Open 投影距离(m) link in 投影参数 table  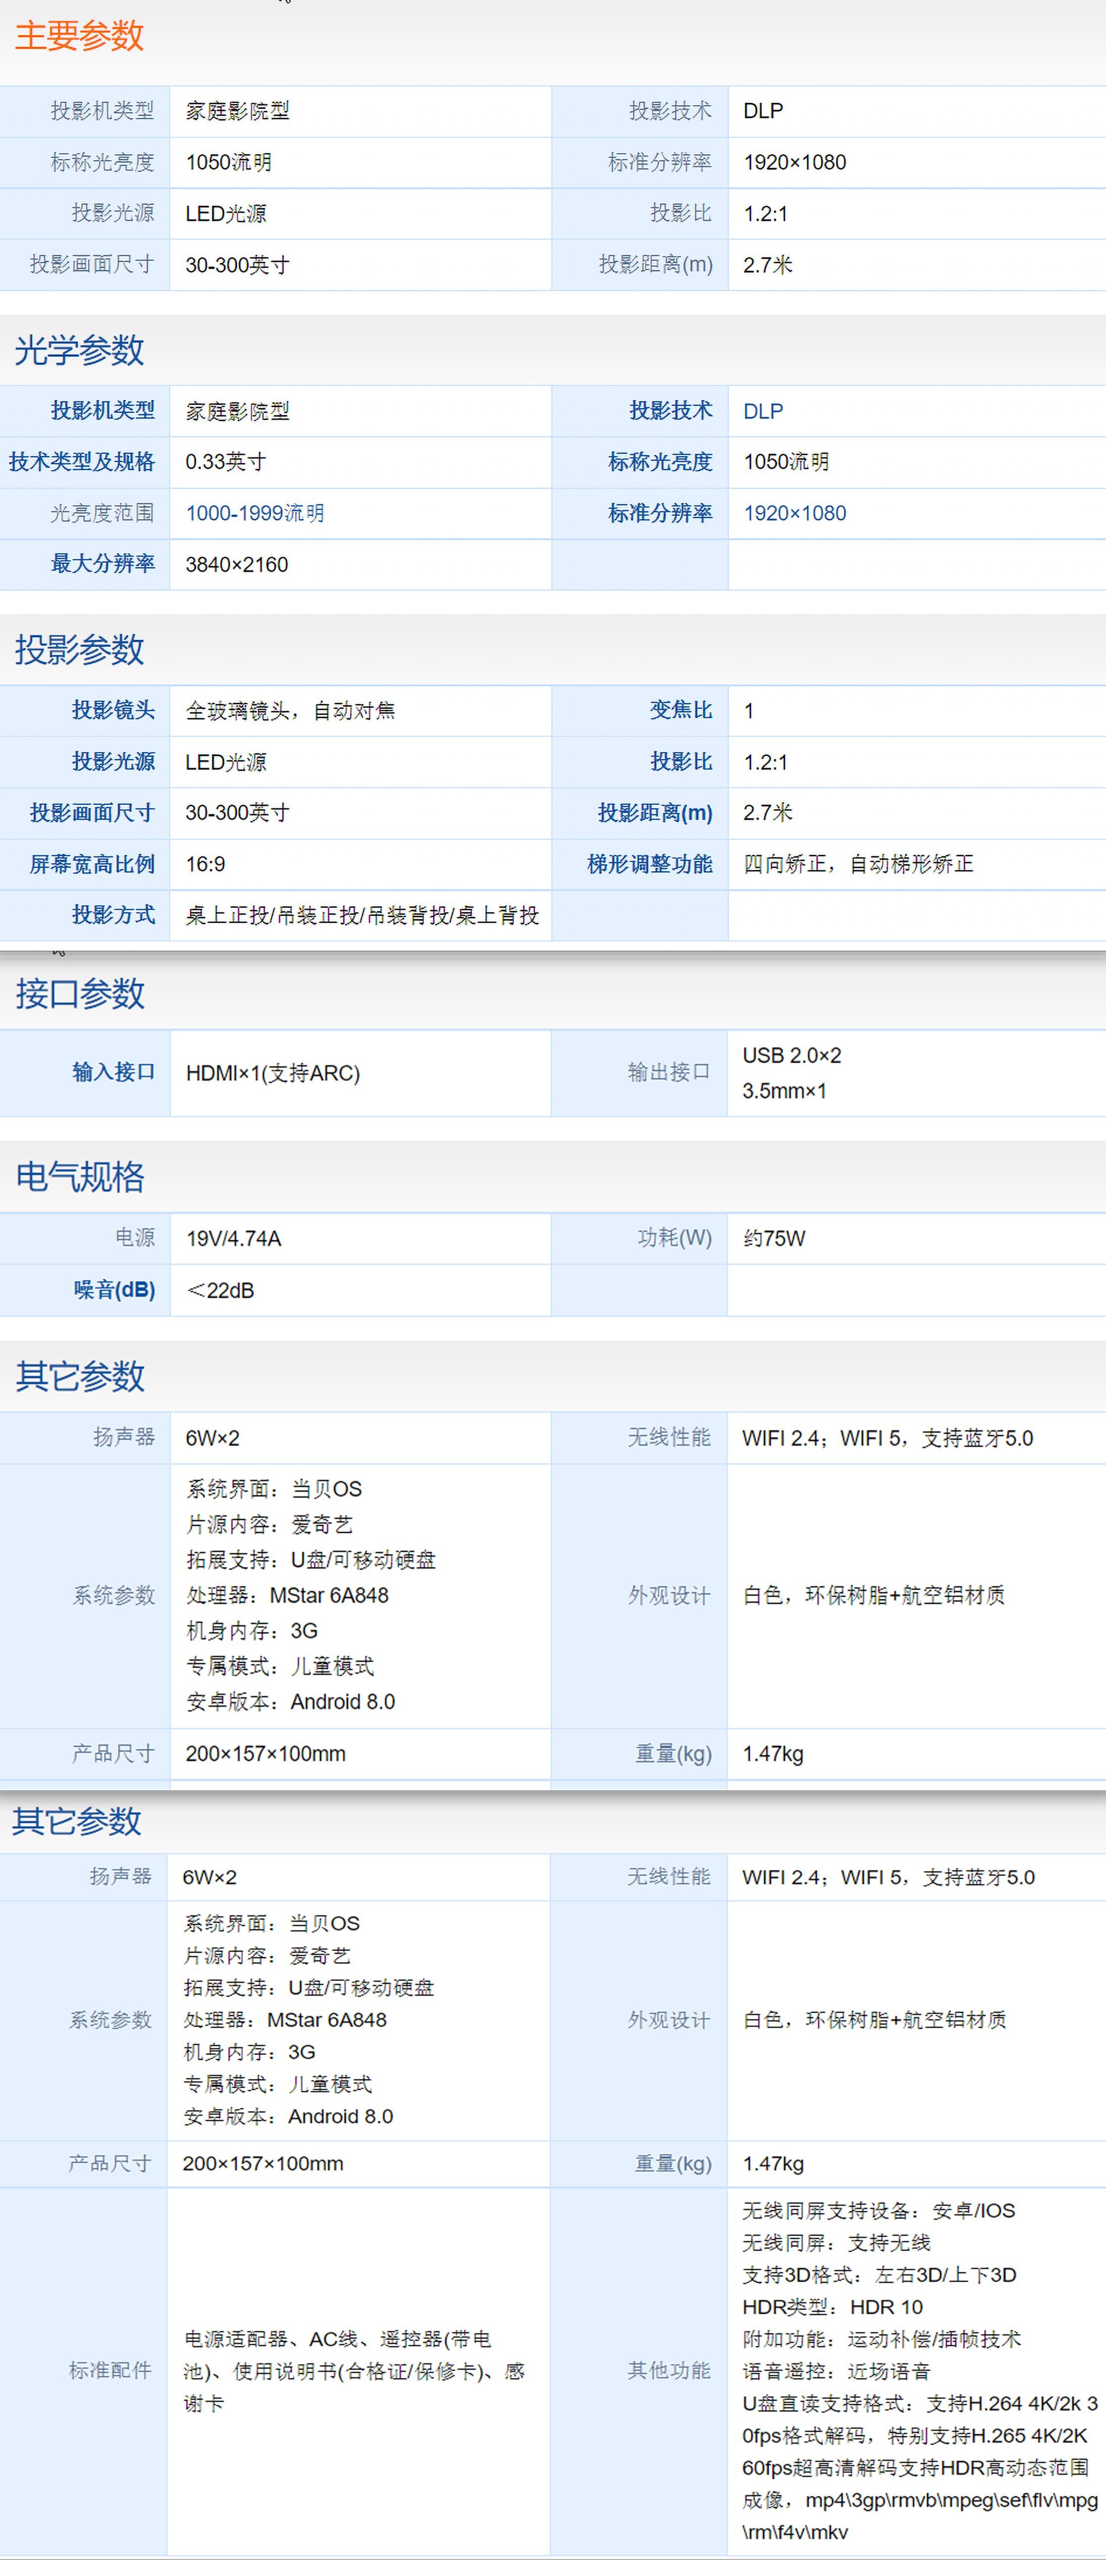(655, 813)
